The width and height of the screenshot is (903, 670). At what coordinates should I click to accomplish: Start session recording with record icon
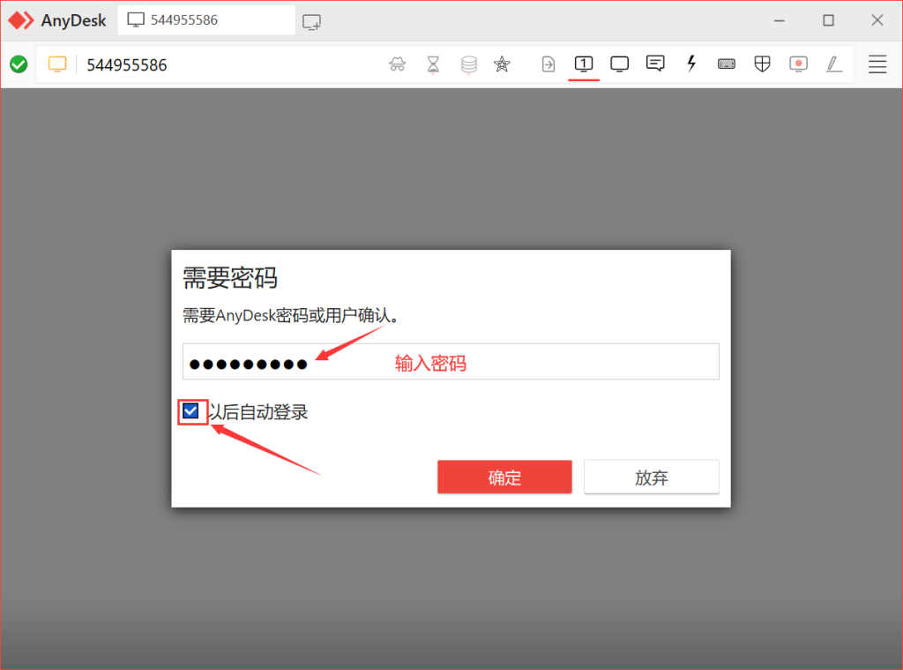(798, 64)
